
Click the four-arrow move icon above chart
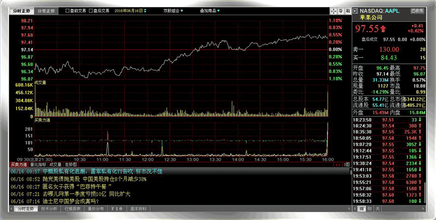[334, 11]
